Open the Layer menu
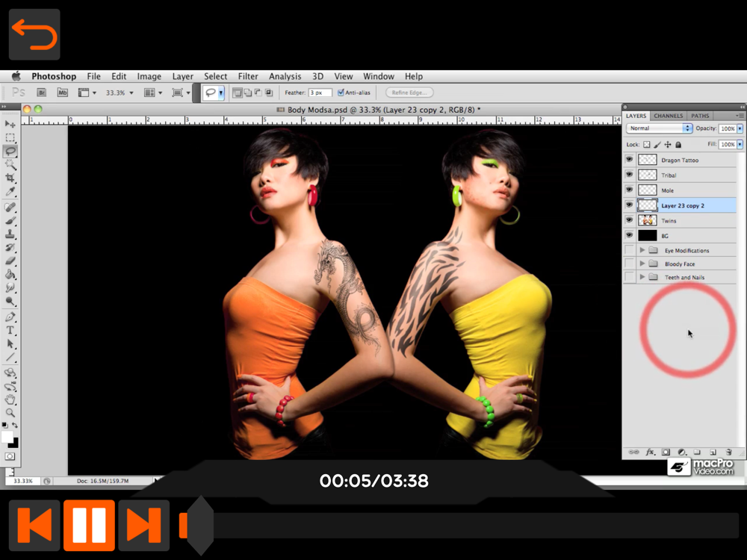Viewport: 747px width, 560px height. [x=182, y=76]
